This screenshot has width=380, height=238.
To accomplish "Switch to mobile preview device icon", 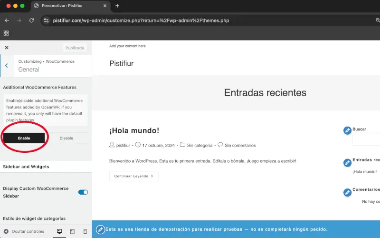I will tap(85, 231).
